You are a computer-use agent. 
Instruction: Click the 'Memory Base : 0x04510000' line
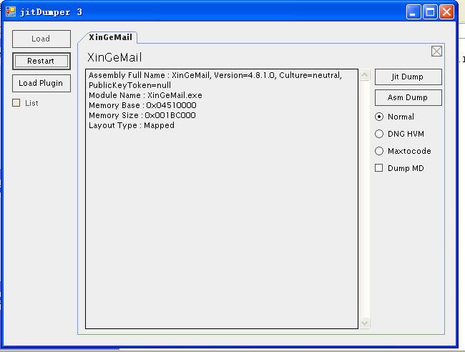pos(142,105)
